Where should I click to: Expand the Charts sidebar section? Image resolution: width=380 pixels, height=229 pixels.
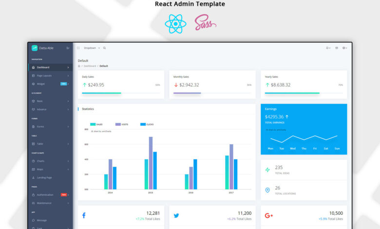coord(40,161)
